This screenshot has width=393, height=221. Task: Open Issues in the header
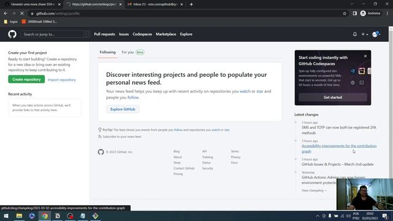(123, 34)
